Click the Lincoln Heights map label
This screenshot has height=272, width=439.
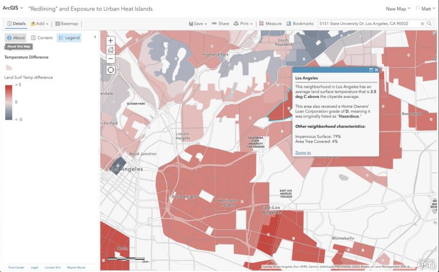tap(183, 136)
